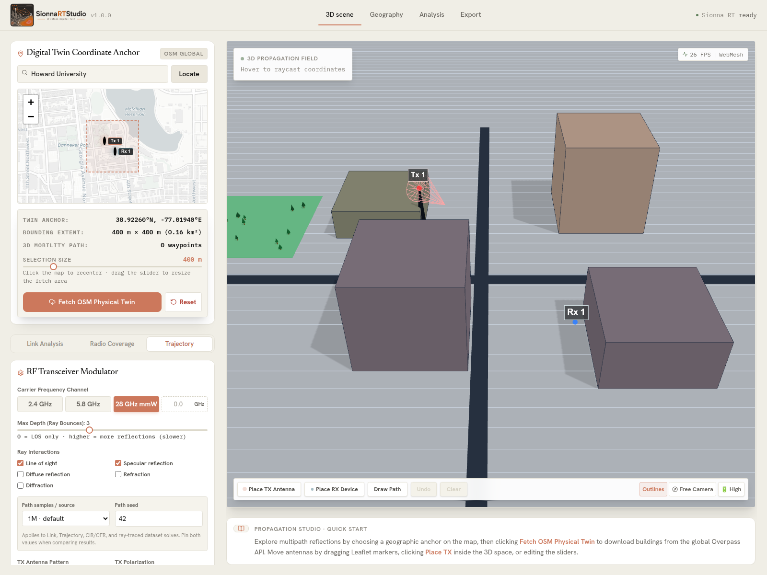This screenshot has height=575, width=767.
Task: Enable the Refraction checkbox
Action: tap(118, 474)
